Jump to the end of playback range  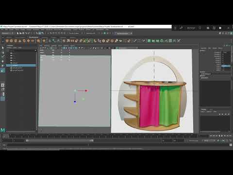[x=230, y=136]
